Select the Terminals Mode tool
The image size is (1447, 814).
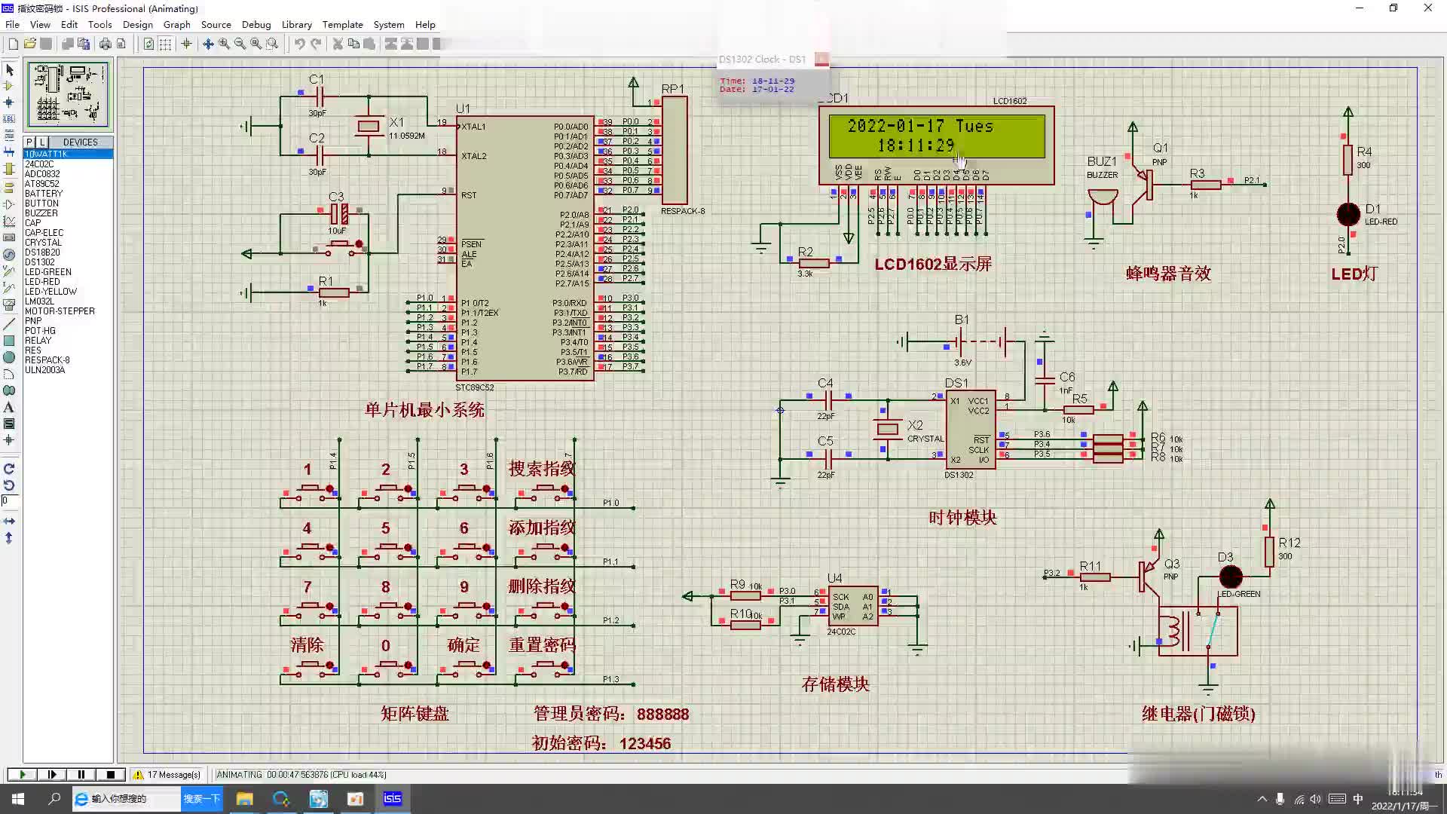click(x=9, y=188)
